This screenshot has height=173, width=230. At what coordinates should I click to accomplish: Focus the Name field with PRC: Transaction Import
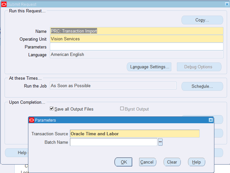click(137, 31)
